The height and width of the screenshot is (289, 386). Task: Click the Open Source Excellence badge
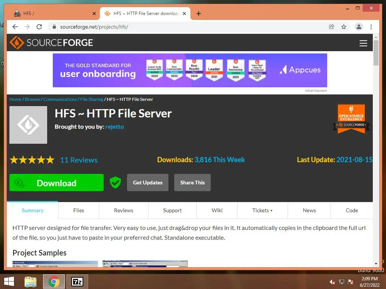[351, 119]
